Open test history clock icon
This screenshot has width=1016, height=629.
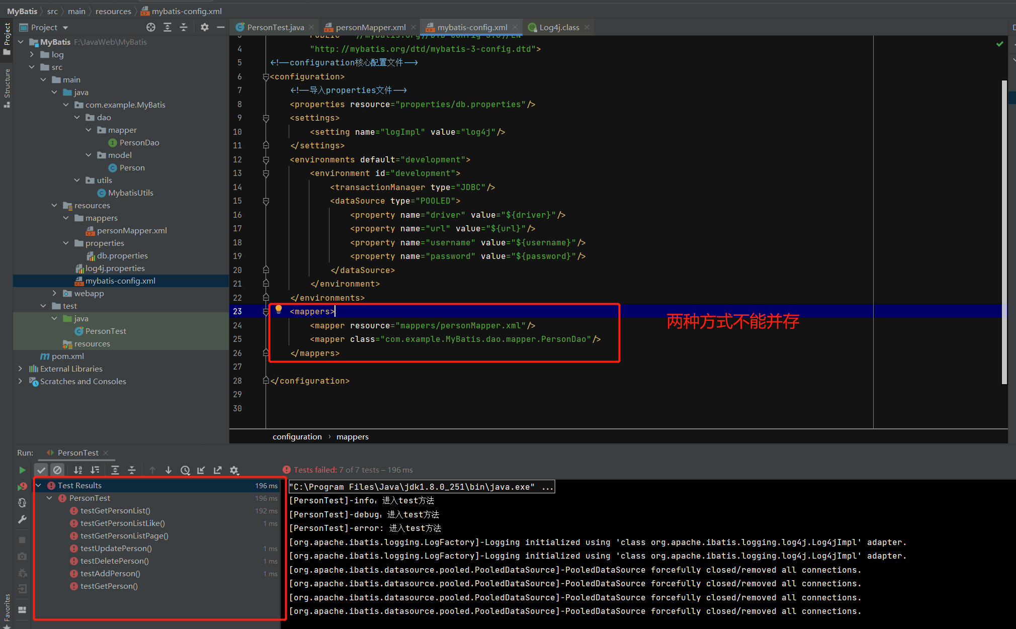click(x=185, y=470)
